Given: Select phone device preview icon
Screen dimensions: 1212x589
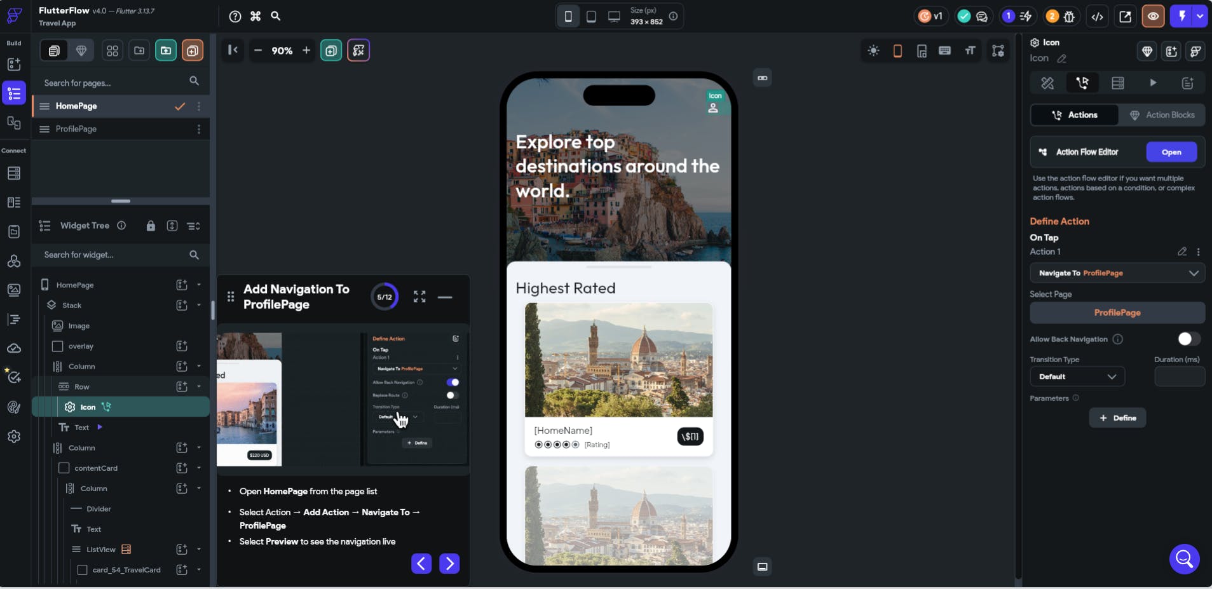Looking at the screenshot, I should click(568, 17).
